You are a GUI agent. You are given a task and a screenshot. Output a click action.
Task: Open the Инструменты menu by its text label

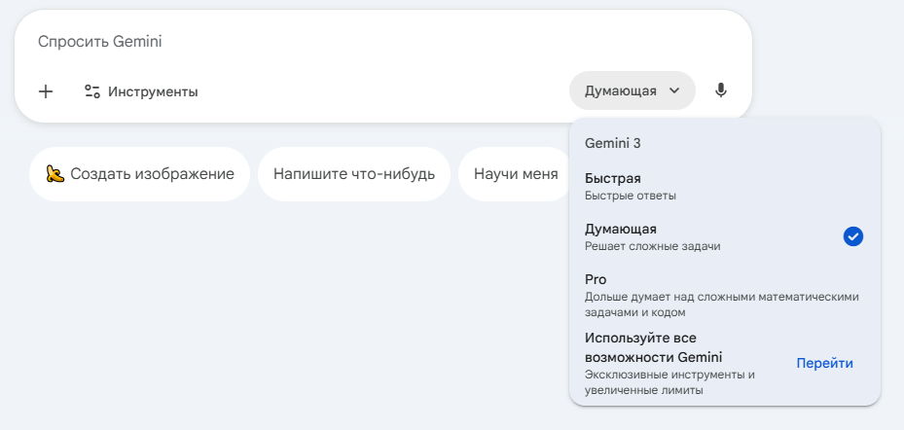coord(153,91)
